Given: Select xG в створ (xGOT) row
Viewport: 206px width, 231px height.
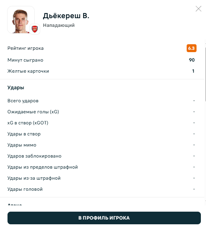Looking at the screenshot, I should coord(102,123).
